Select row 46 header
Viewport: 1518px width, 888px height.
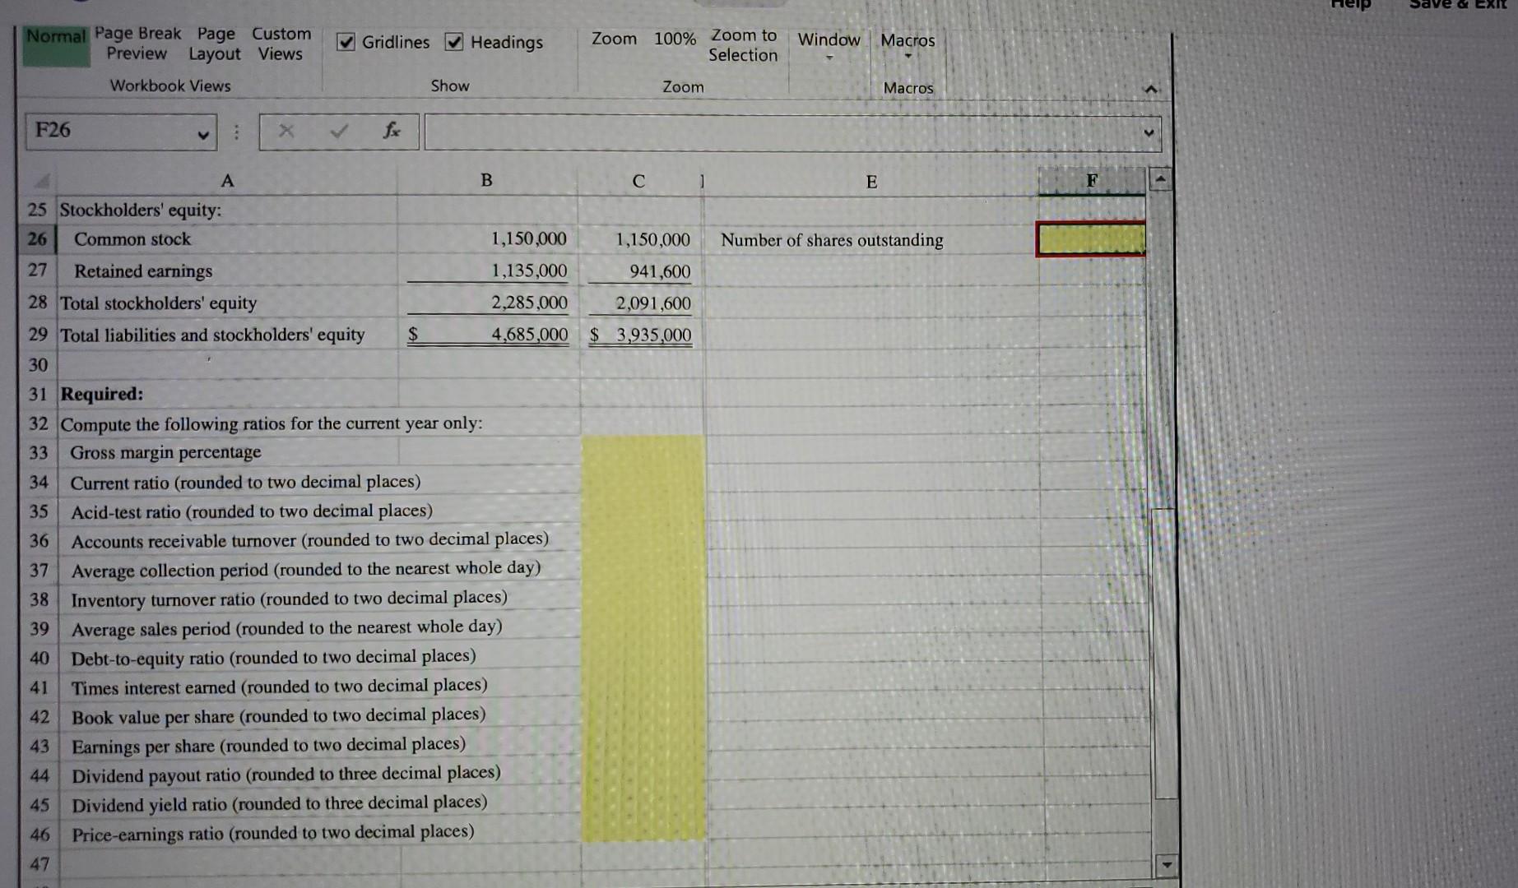click(39, 835)
